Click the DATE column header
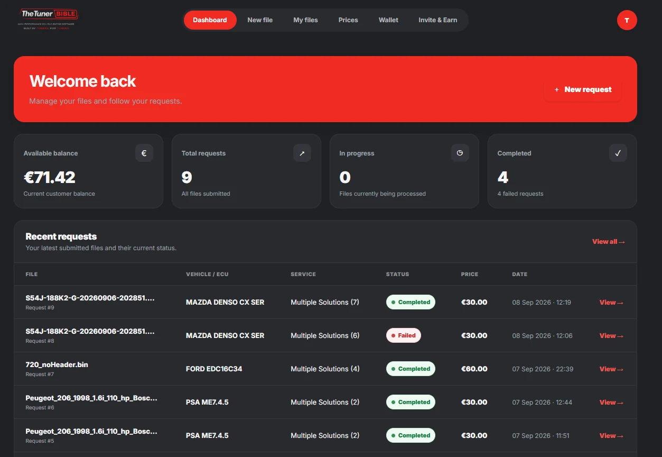Viewport: 662px width, 457px height. (520, 275)
